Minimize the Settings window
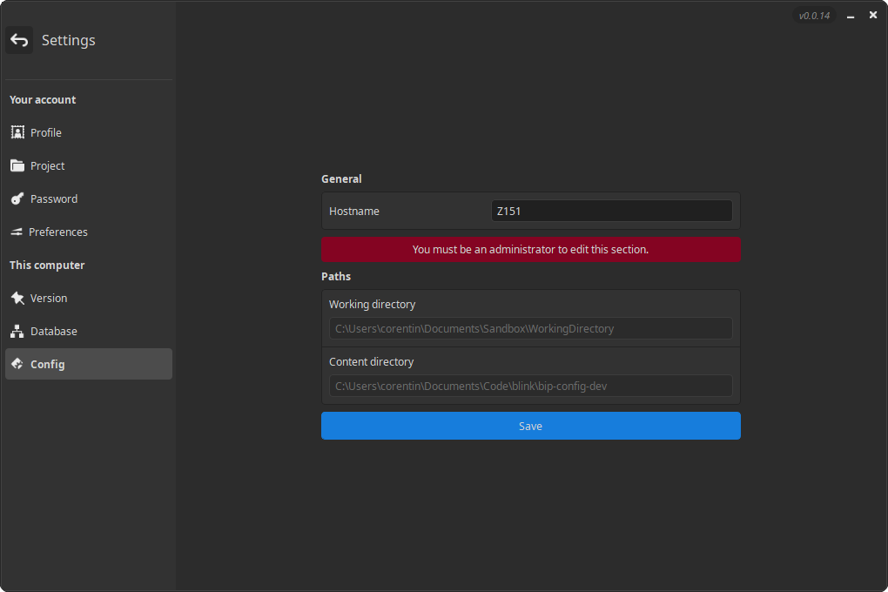Viewport: 888px width, 592px height. click(x=851, y=16)
